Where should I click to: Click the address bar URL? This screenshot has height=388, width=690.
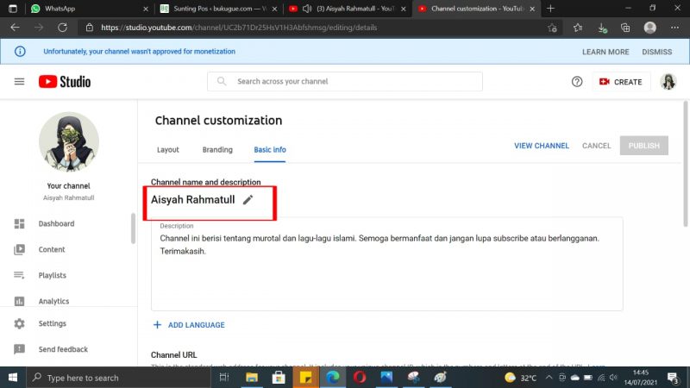point(239,28)
